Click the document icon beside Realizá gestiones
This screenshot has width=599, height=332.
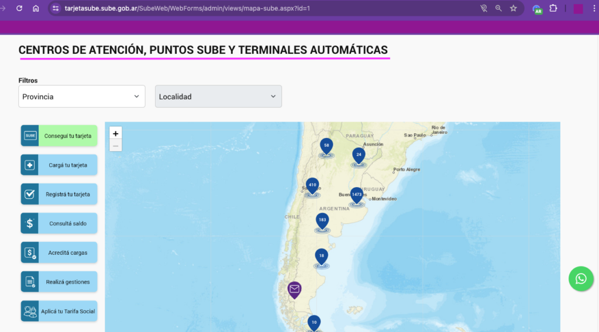coord(30,282)
